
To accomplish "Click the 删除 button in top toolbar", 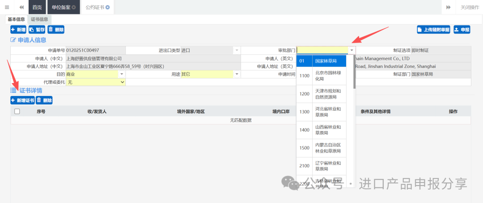I will click(x=56, y=30).
